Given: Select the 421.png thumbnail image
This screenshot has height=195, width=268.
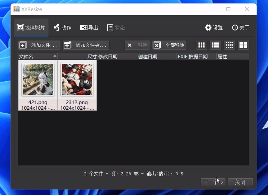Looking at the screenshot, I should pyautogui.click(x=38, y=79).
